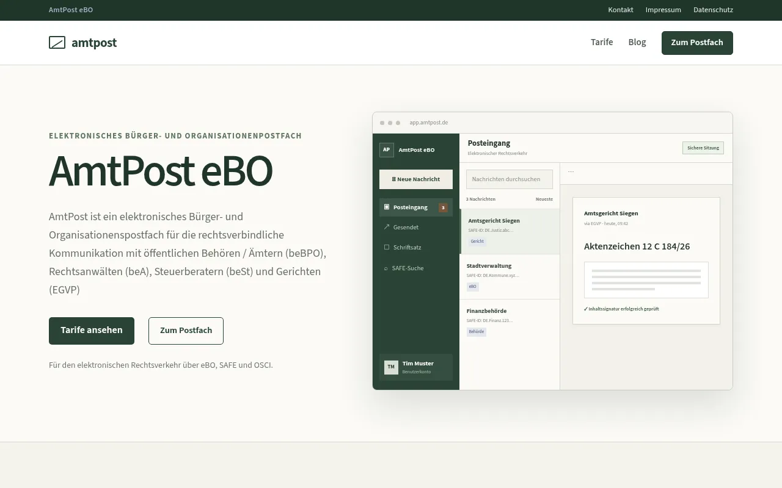Click the AmtPost eBO top bar link
782x488 pixels.
coord(71,10)
